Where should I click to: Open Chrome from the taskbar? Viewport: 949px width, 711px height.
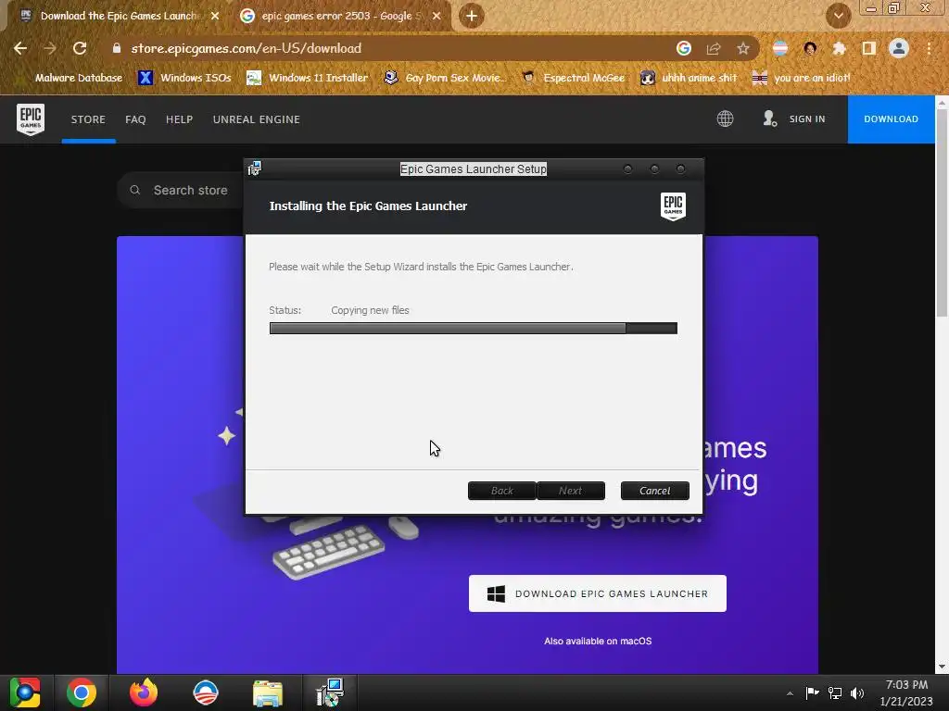click(x=82, y=692)
